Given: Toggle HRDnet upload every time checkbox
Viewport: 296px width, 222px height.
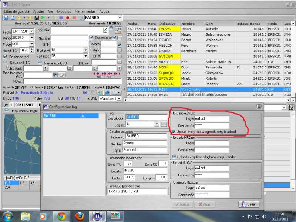Looking at the screenshot, I should point(174,157).
